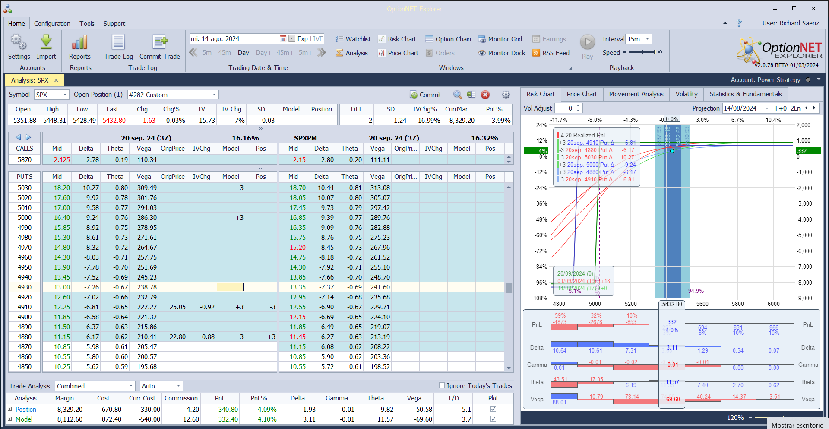This screenshot has width=829, height=429.
Task: Click the expiration jump icon beside Exp
Action: (292, 38)
